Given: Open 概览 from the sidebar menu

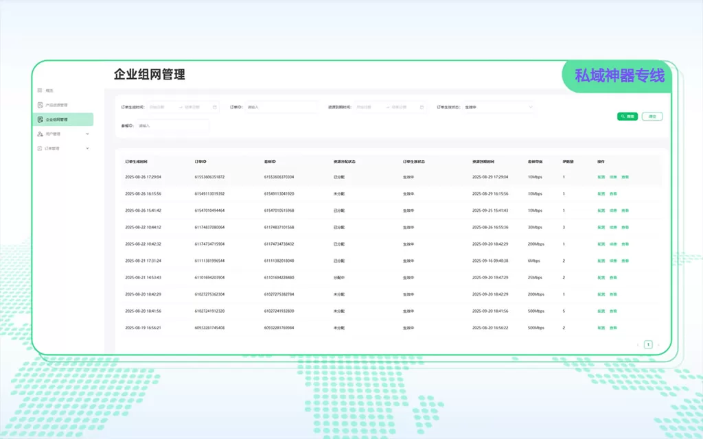Looking at the screenshot, I should click(x=49, y=91).
